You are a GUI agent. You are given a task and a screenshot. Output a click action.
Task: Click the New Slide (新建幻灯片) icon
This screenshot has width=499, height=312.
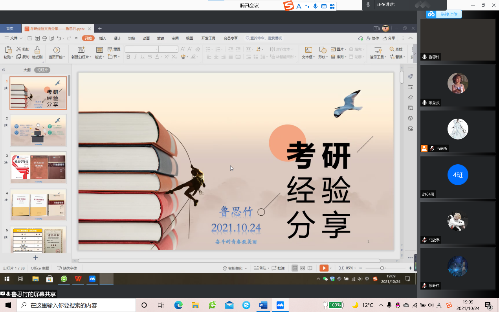tap(81, 50)
